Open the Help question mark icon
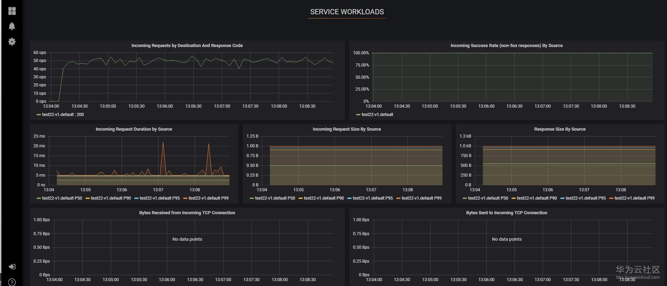Image resolution: width=667 pixels, height=286 pixels. (12, 282)
